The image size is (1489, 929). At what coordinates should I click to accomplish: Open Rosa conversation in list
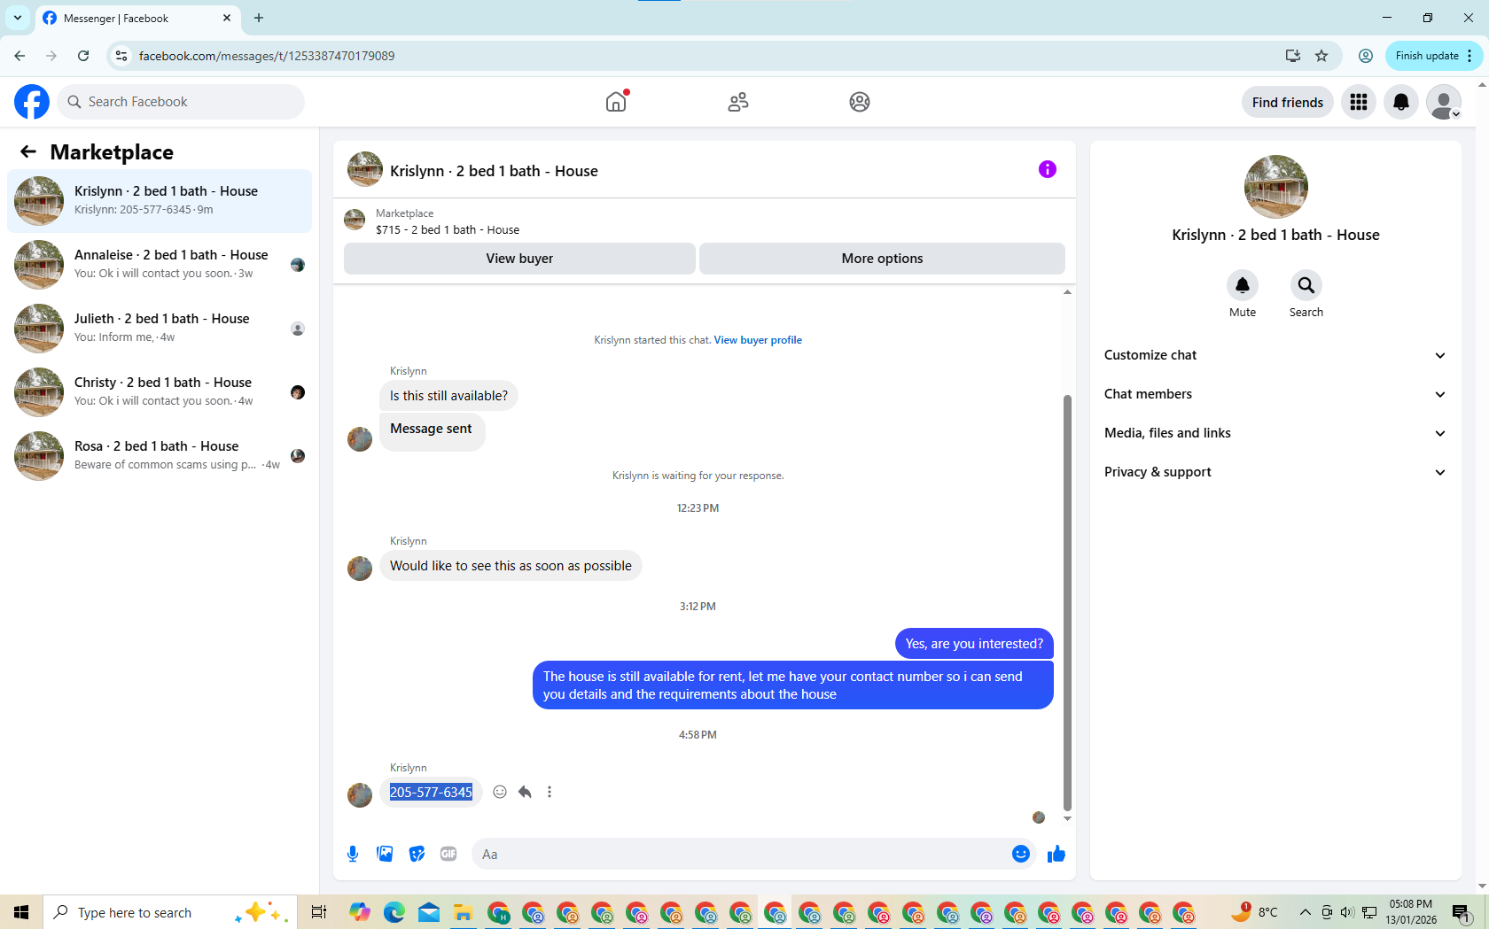coord(160,456)
